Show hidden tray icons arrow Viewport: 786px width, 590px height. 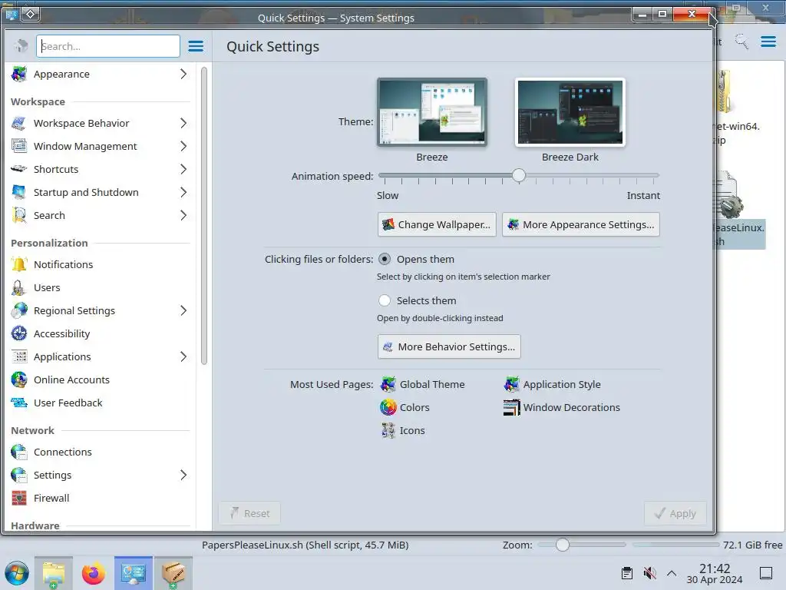[672, 573]
